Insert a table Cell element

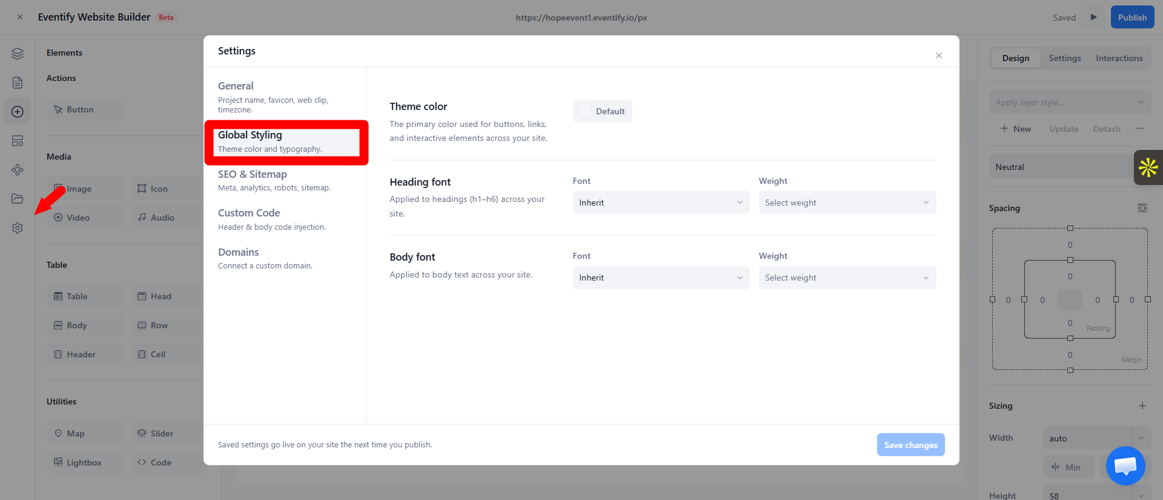(167, 354)
